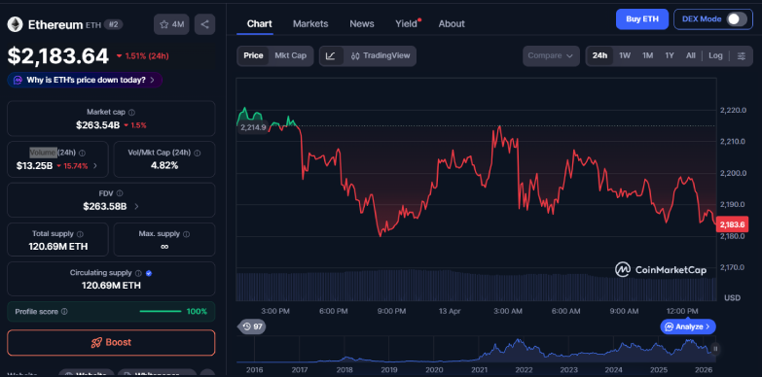Open the Markets tab
Viewport: 762px width, 377px height.
pyautogui.click(x=310, y=23)
